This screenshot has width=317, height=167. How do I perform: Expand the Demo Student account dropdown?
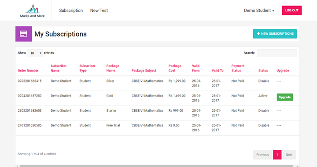(259, 11)
